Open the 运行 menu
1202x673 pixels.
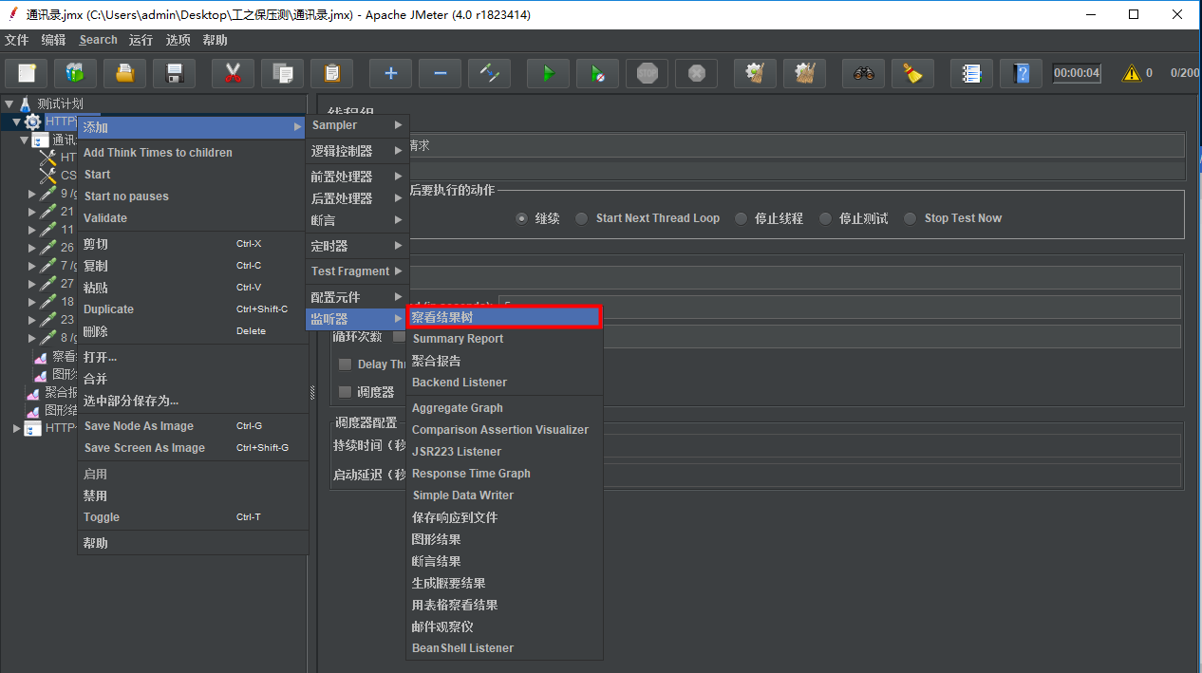[x=141, y=40]
